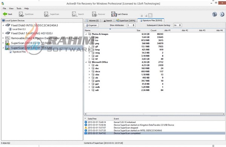The image size is (226, 147).
Task: Collapse the Microsoft Office group
Action: [86, 62]
